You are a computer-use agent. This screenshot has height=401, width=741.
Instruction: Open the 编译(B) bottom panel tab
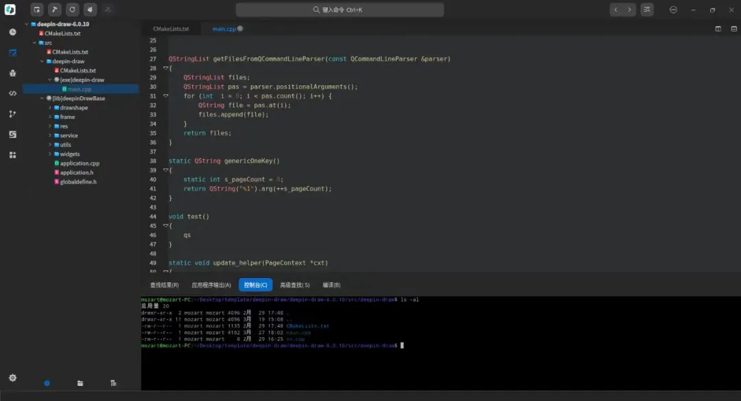pyautogui.click(x=331, y=285)
